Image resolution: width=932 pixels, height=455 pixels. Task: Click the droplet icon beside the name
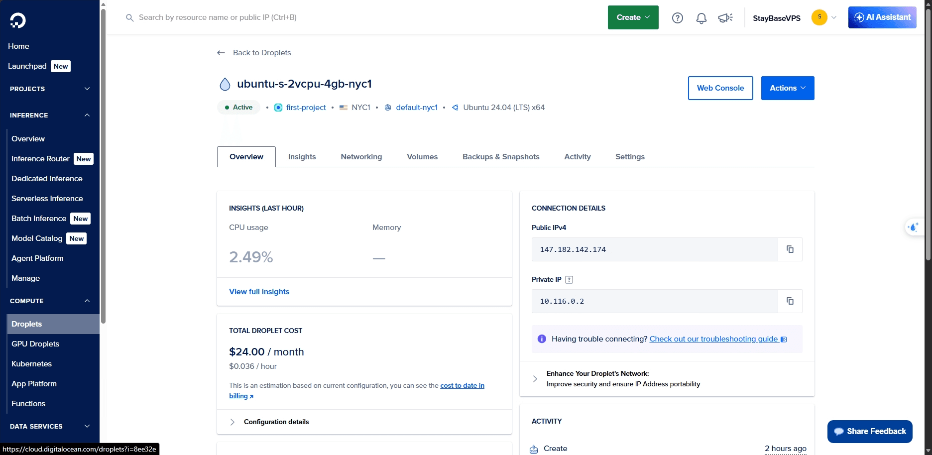225,84
